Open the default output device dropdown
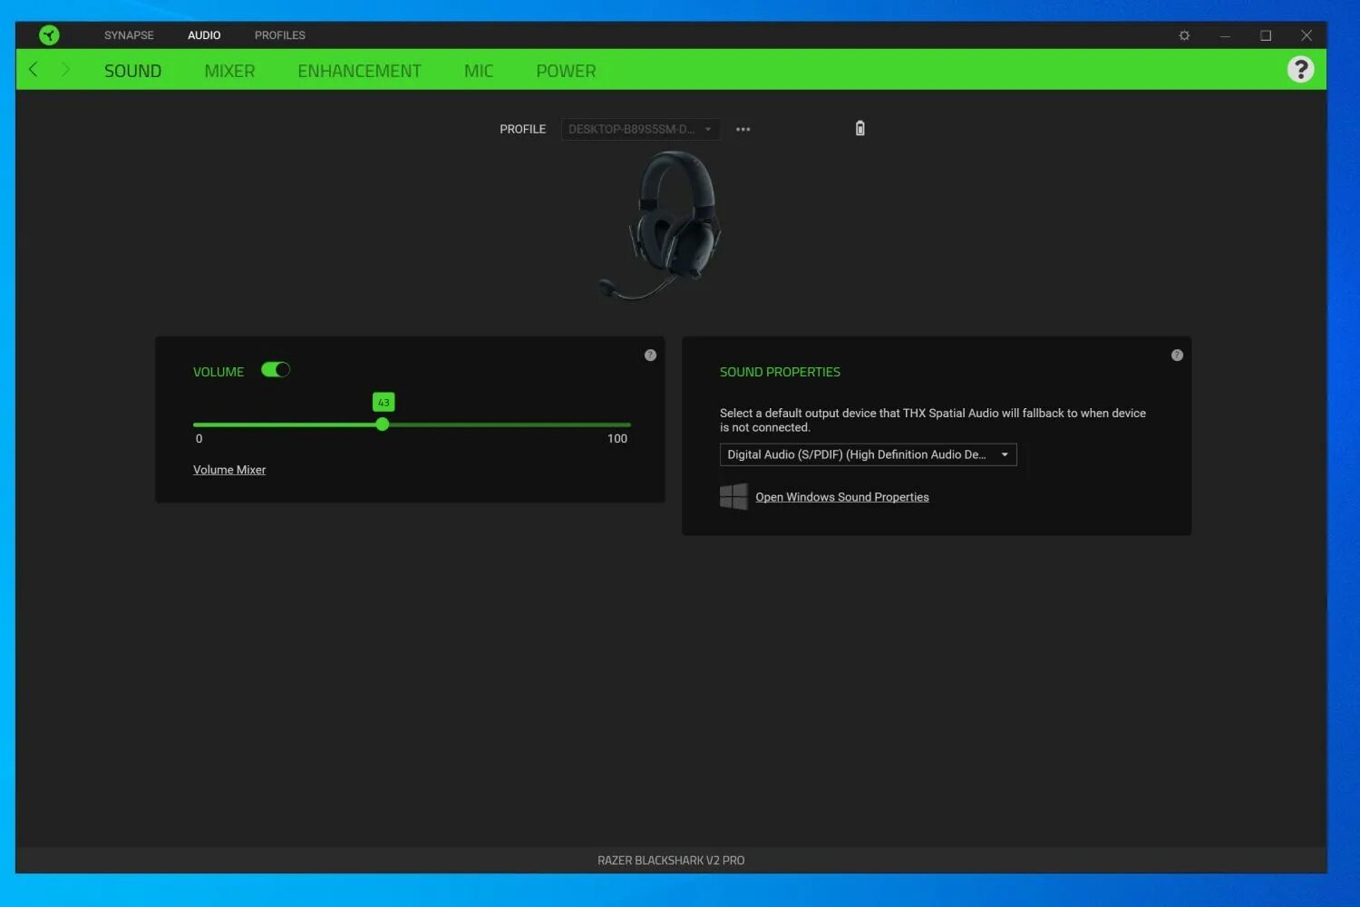This screenshot has width=1360, height=907. tap(868, 454)
